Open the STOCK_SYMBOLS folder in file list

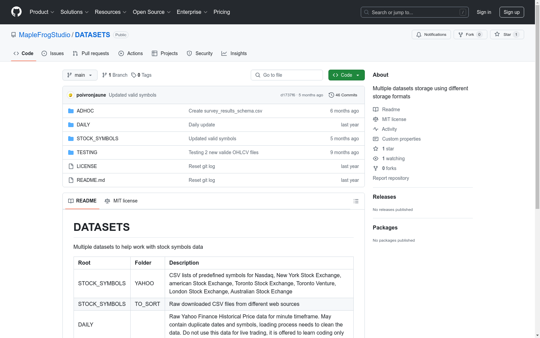98,139
